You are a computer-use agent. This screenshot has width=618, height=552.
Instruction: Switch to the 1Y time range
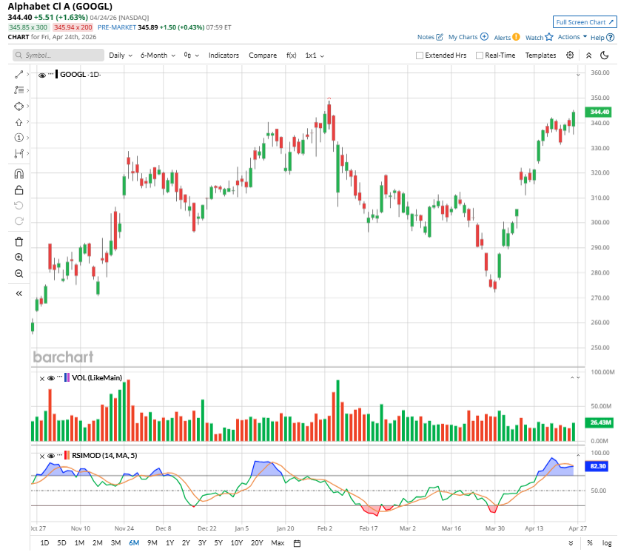coord(169,543)
